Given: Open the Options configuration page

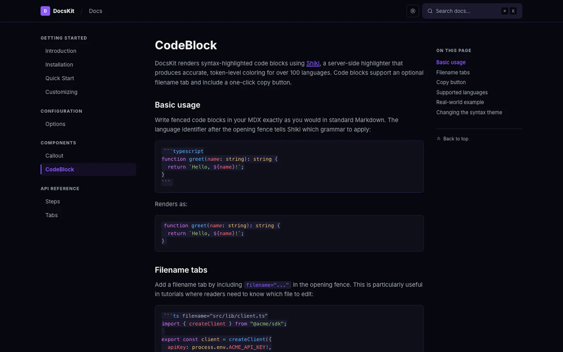Looking at the screenshot, I should (x=55, y=124).
